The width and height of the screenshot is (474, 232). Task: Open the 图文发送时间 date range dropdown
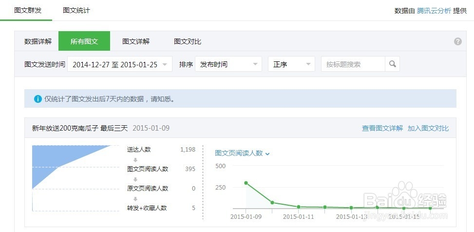pyautogui.click(x=119, y=64)
